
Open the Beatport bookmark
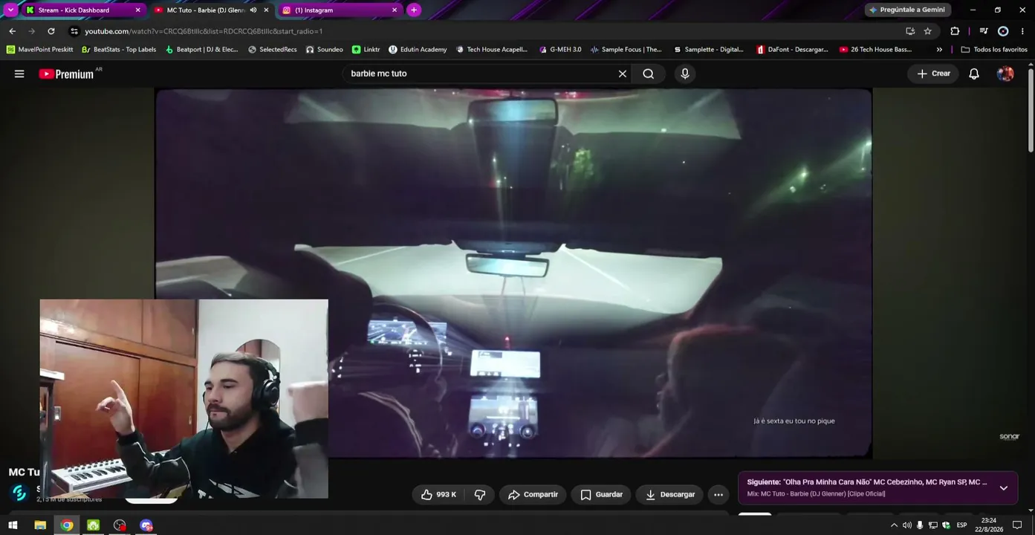[x=201, y=50]
